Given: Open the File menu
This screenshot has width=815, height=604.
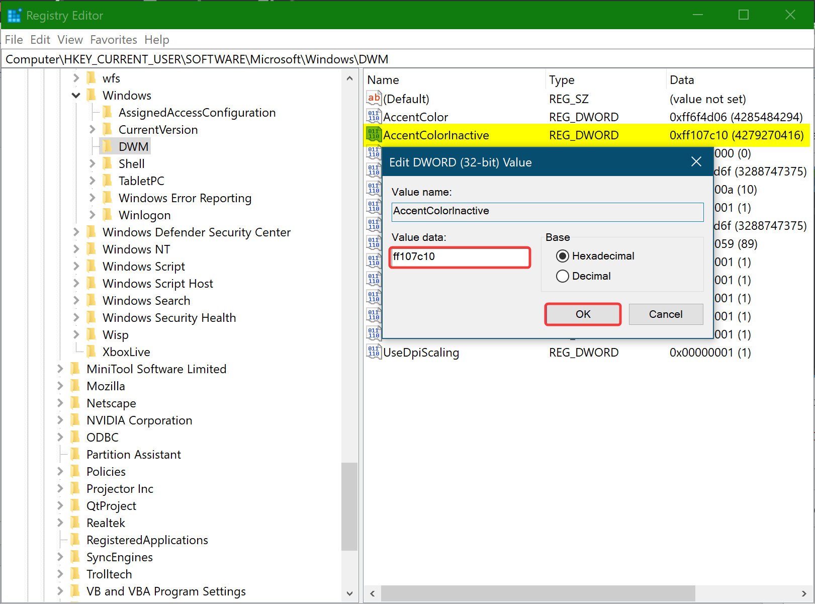Looking at the screenshot, I should pos(14,40).
